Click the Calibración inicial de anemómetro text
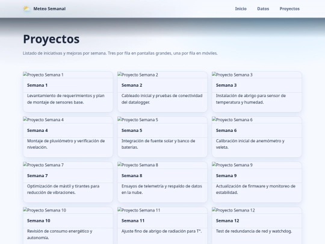This screenshot has height=244, width=325. [250, 144]
